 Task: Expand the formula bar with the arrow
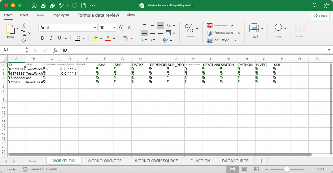(x=329, y=50)
